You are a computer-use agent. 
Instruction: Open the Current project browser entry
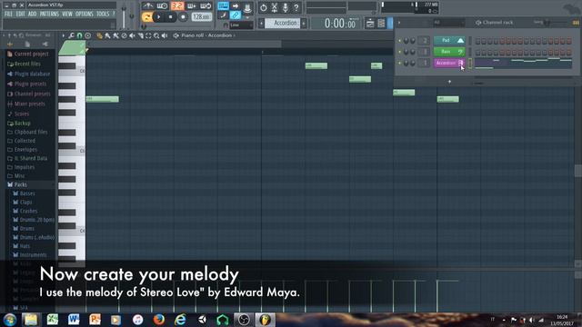31,54
